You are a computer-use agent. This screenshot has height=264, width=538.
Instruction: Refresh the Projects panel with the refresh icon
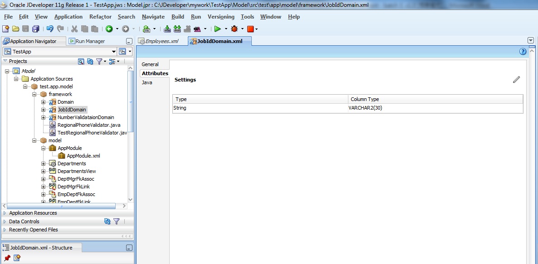tap(91, 61)
